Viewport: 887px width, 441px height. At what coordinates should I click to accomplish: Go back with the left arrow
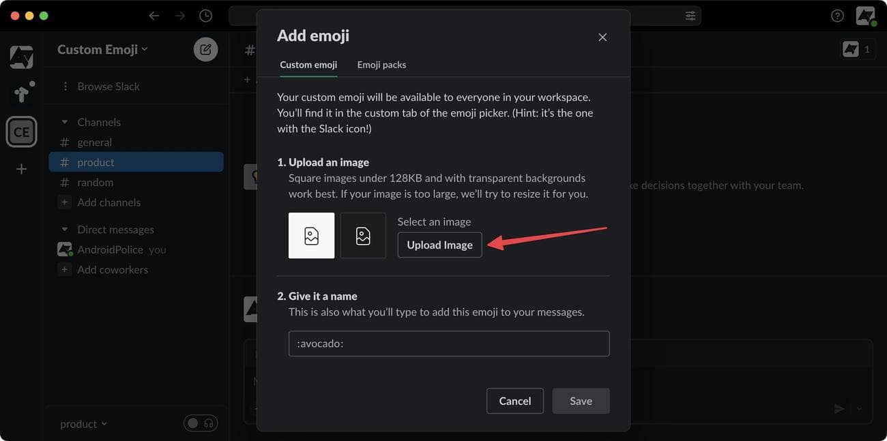(154, 16)
